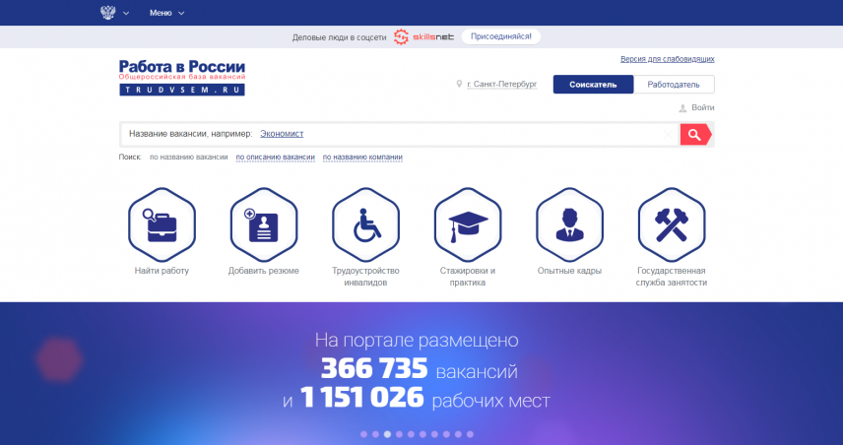The height and width of the screenshot is (445, 843).
Task: Click the Опытные кадры person icon
Action: pyautogui.click(x=569, y=224)
